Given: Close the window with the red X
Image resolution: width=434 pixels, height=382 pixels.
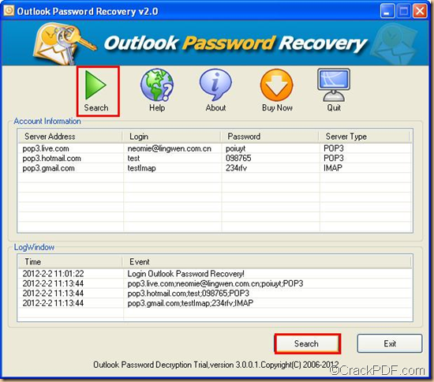Looking at the screenshot, I should (420, 11).
